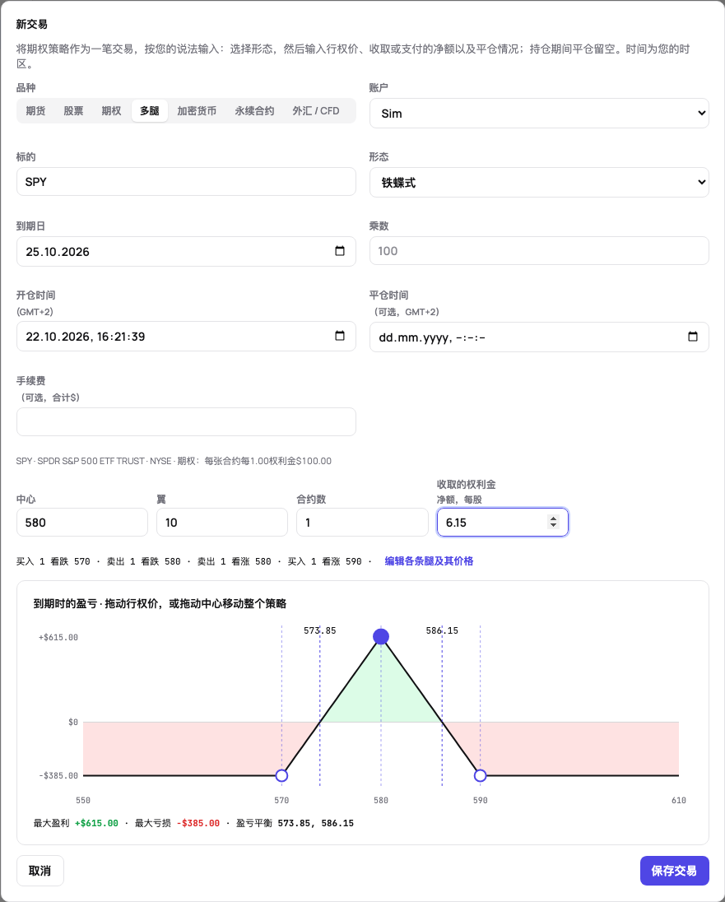Click the 乘数 field with placeholder 100
This screenshot has height=902, width=725.
click(x=539, y=251)
